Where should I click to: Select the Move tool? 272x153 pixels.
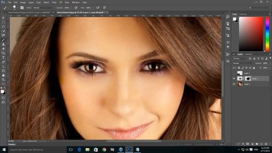coord(3,18)
